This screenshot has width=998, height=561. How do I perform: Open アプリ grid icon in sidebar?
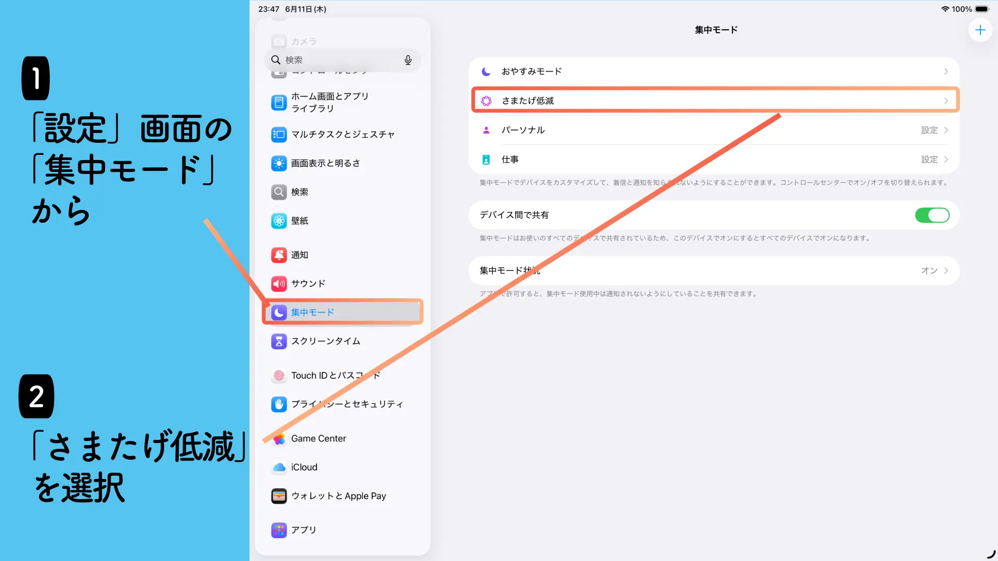coord(279,530)
